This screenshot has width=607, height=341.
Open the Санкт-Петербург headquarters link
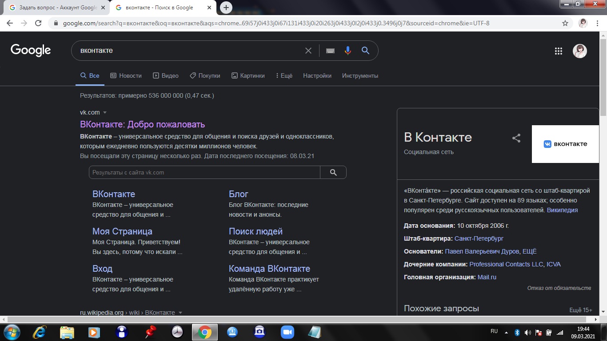coord(479,238)
